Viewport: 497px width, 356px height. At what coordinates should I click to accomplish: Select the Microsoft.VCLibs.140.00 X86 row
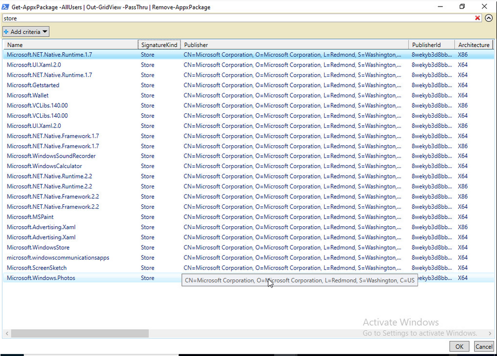tap(248, 105)
